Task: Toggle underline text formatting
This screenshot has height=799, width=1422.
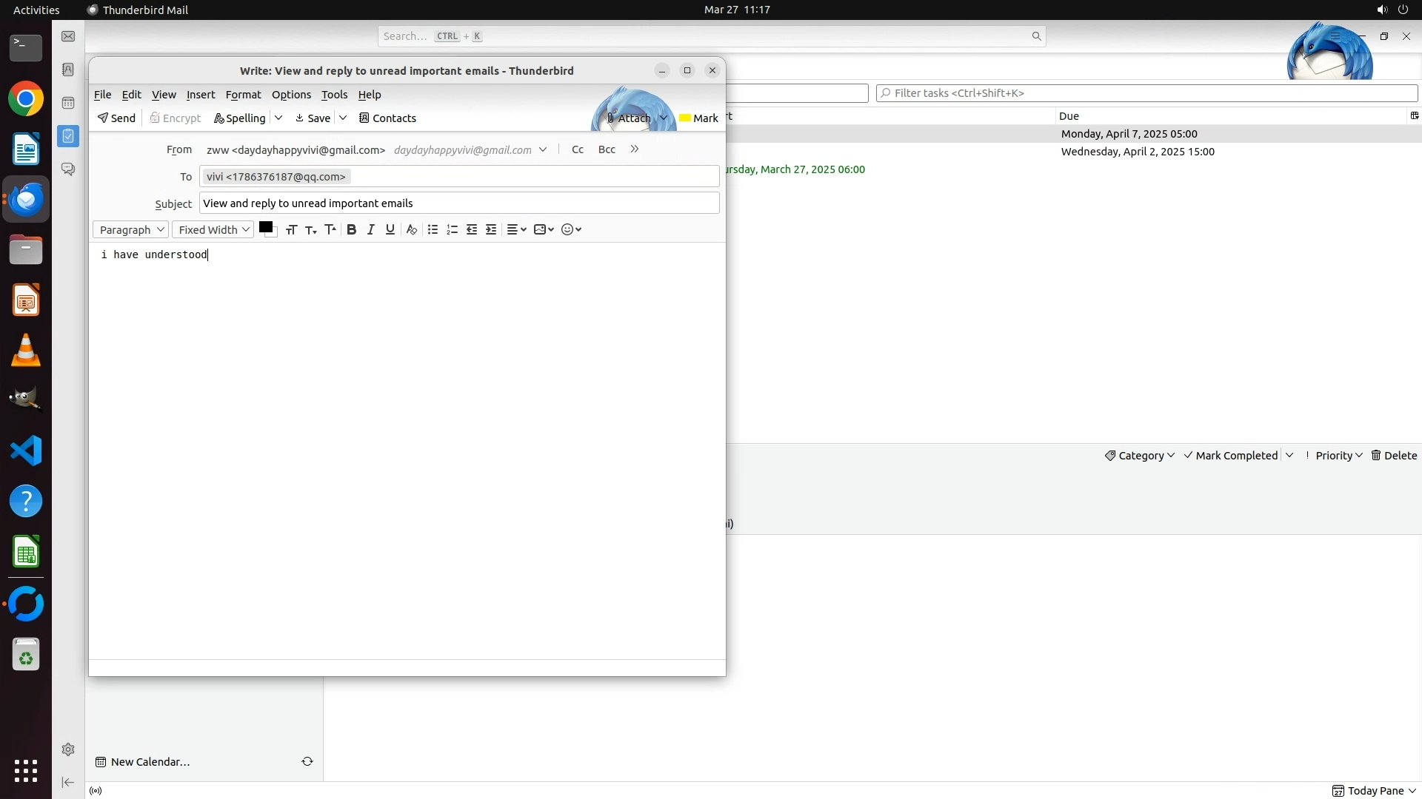Action: pos(390,229)
